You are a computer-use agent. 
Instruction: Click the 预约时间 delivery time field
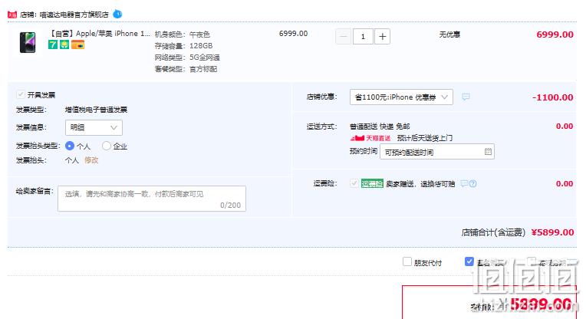click(437, 152)
